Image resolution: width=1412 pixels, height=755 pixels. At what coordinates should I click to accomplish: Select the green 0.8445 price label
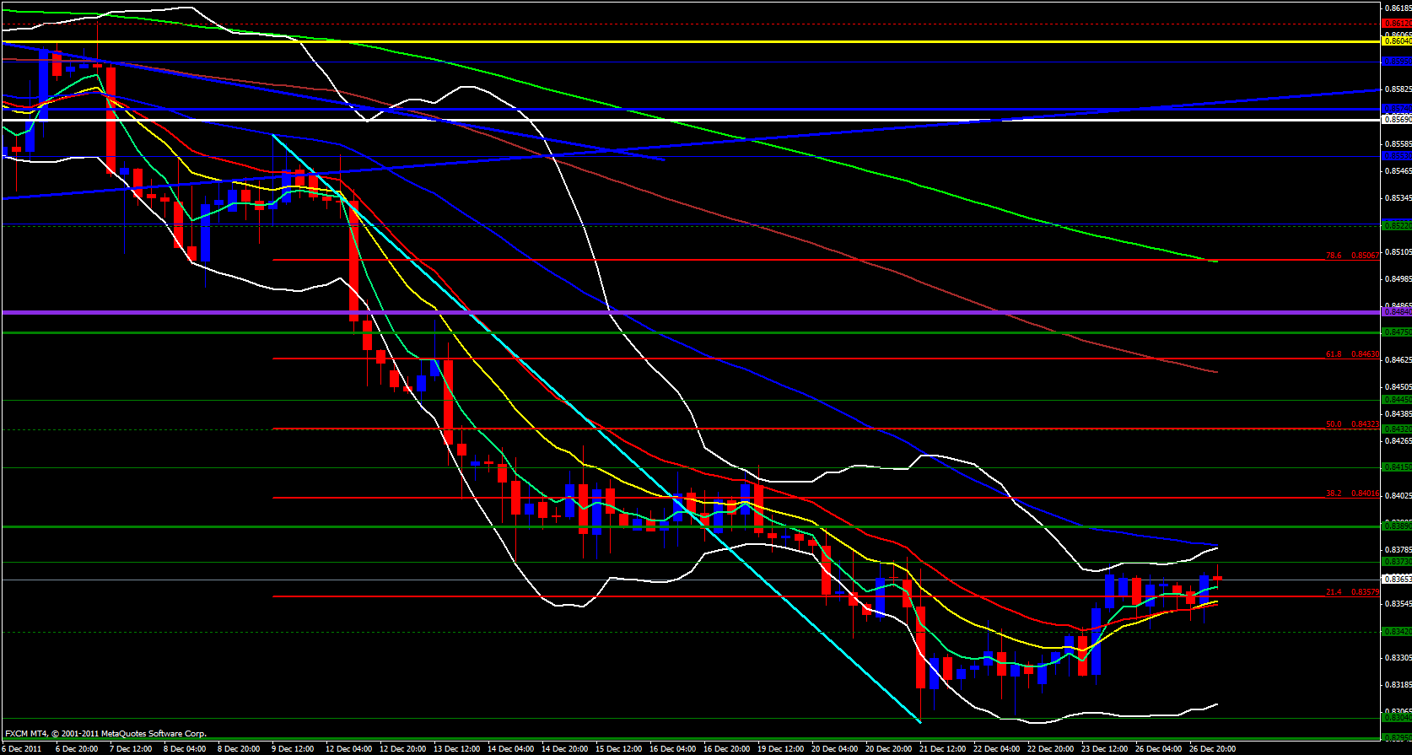(1397, 400)
